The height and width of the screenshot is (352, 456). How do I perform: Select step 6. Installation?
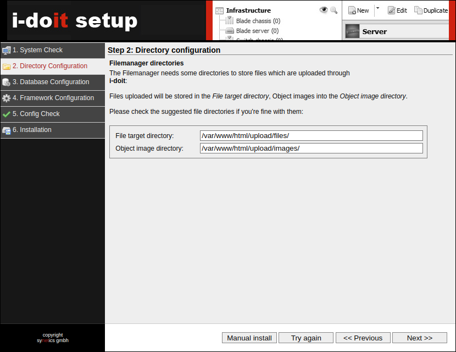53,130
